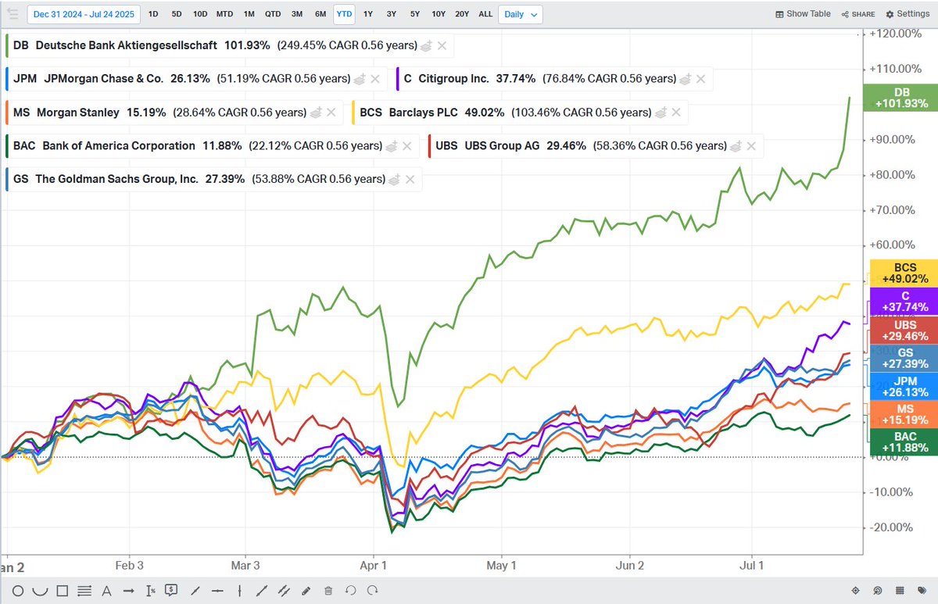Viewport: 938px width, 604px height.
Task: Select the ALL time range
Action: (485, 14)
